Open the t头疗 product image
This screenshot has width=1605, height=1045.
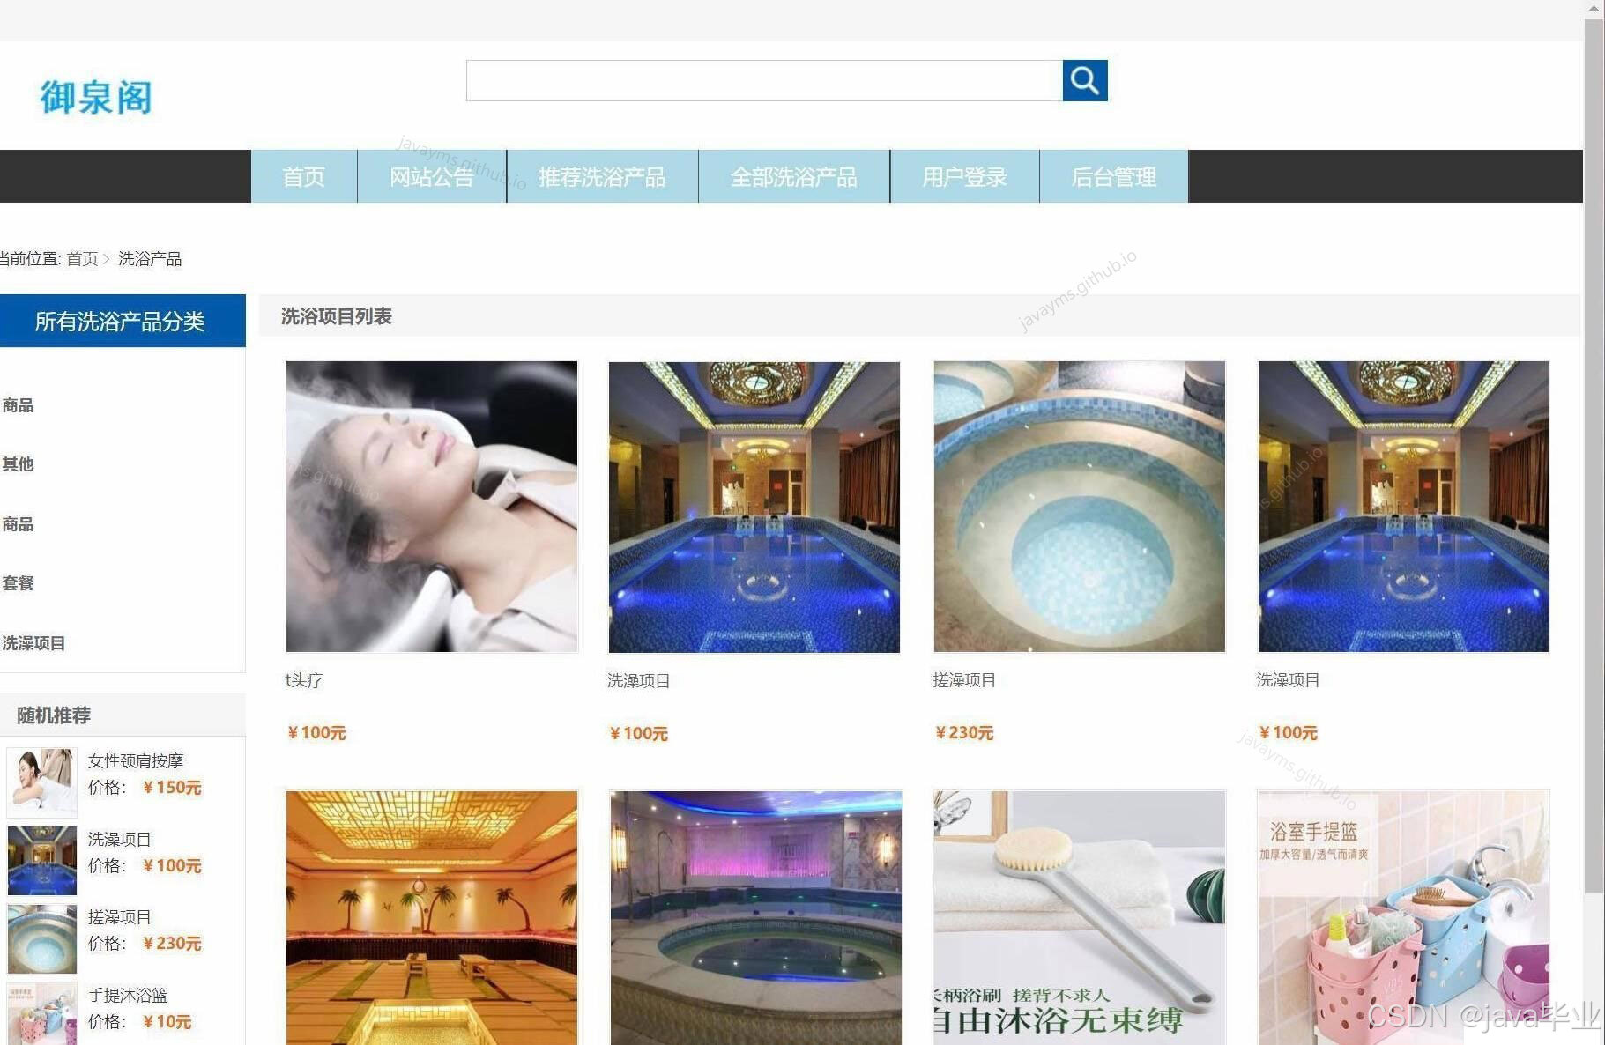click(x=430, y=505)
